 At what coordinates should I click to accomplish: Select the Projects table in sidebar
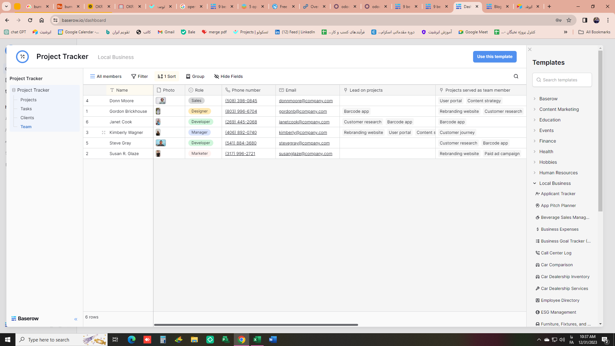[29, 100]
